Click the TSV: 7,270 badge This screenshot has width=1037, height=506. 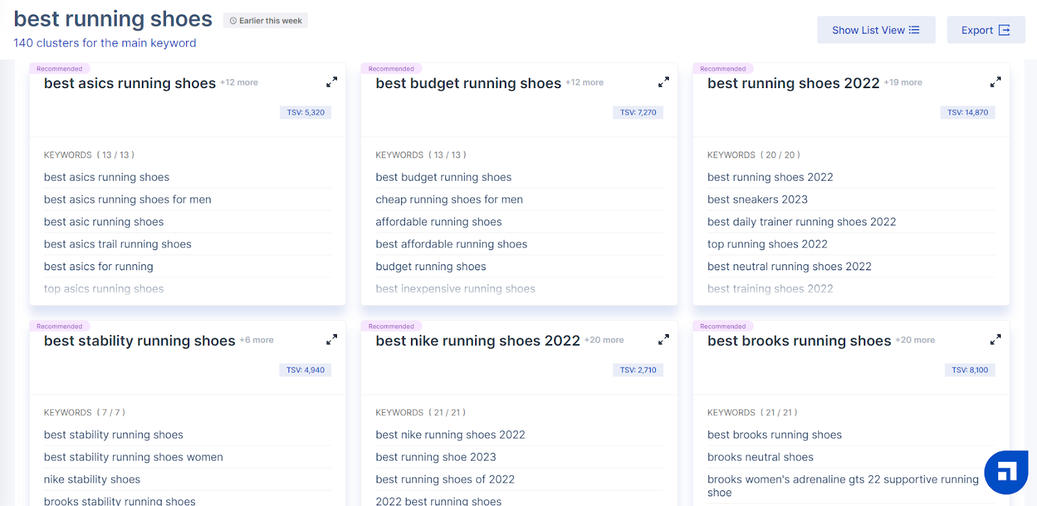(638, 113)
